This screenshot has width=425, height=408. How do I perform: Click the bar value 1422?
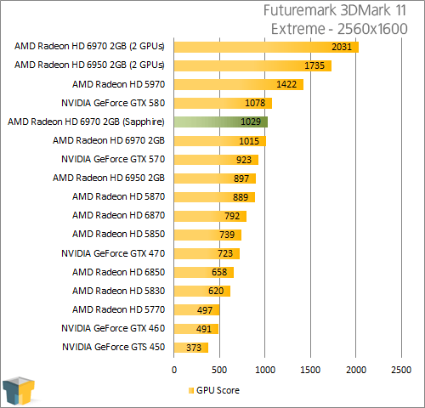pos(286,84)
